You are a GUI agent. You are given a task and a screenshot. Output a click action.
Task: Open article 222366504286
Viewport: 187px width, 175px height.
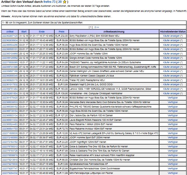tap(10, 45)
